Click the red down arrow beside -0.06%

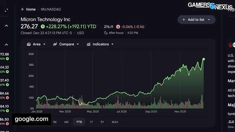coord(118,27)
